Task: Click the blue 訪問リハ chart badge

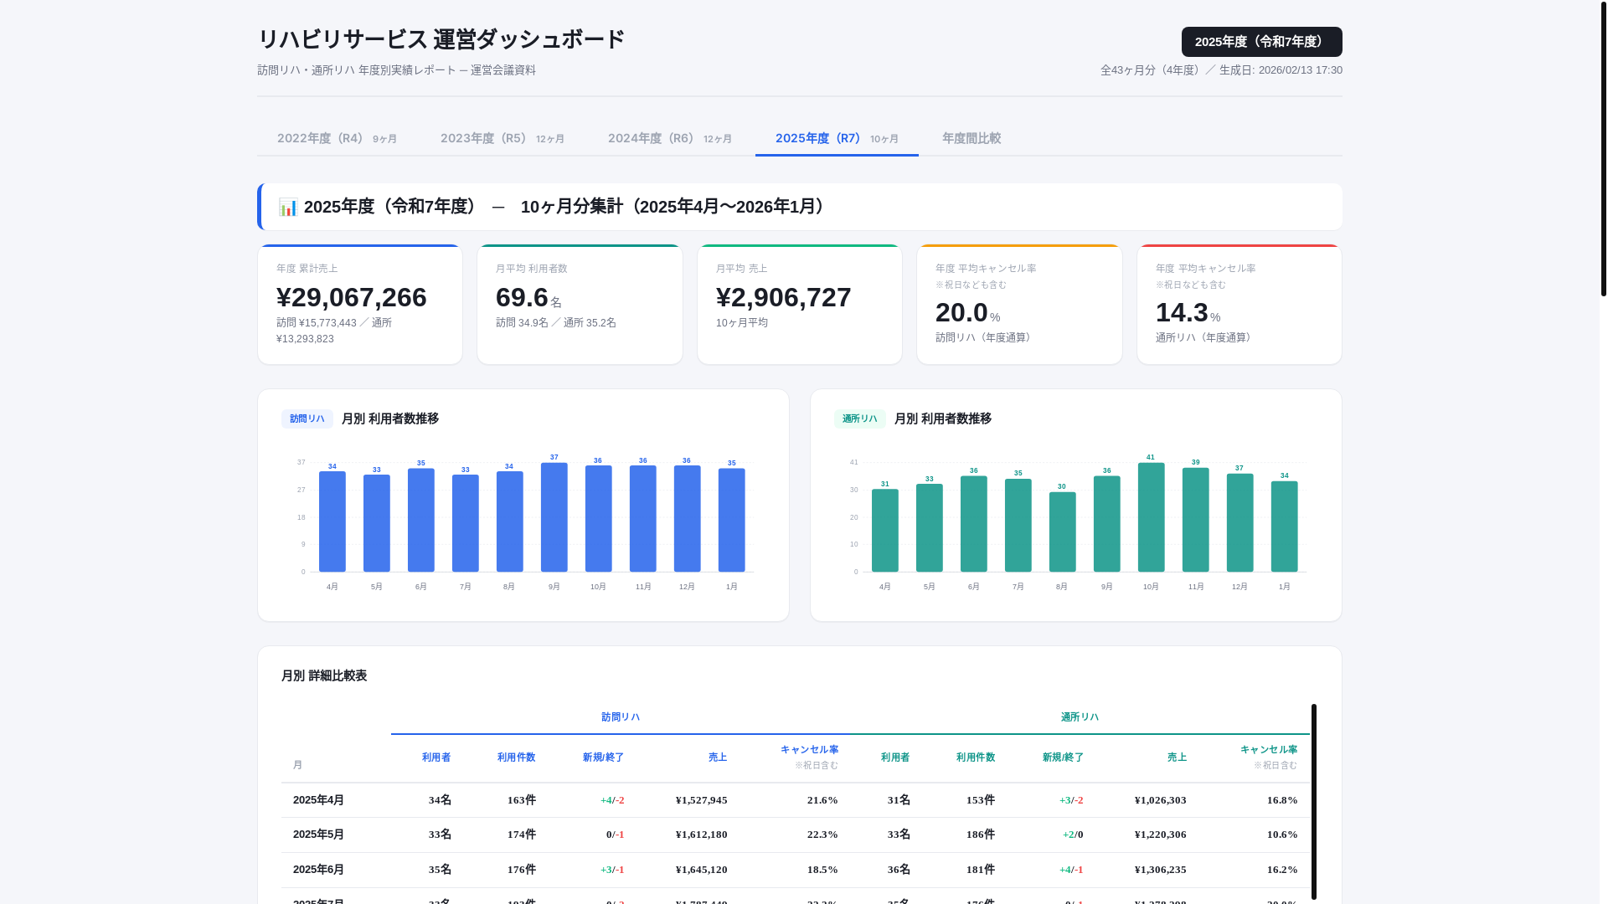Action: [x=307, y=419]
